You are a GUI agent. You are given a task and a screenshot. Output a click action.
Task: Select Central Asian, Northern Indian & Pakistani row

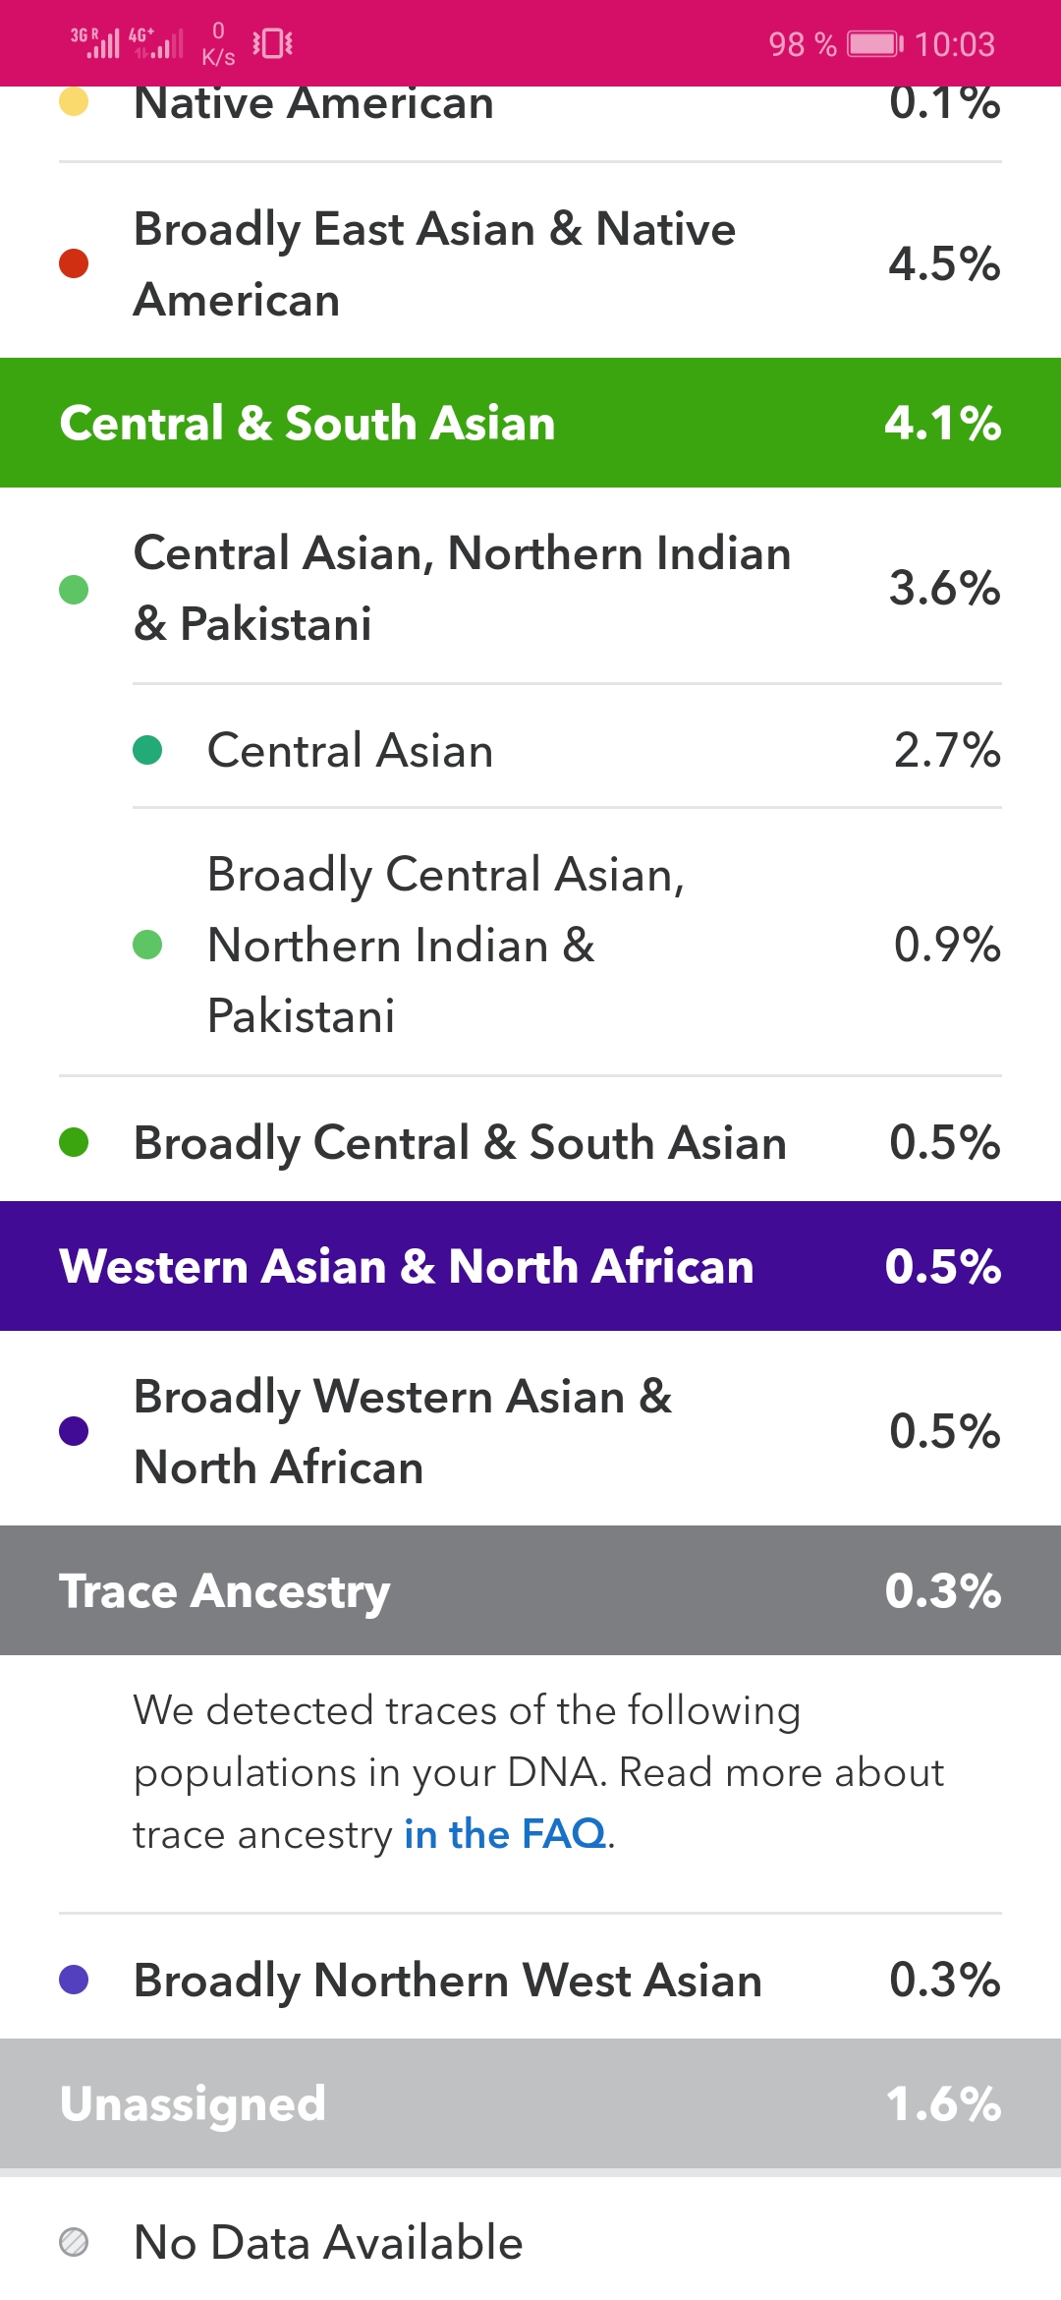[x=530, y=588]
